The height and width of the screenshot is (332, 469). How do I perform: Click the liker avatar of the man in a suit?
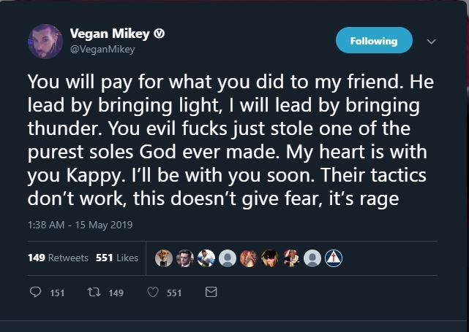point(186,258)
